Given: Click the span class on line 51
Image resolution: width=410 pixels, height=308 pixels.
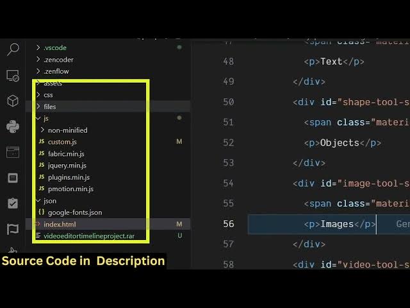Looking at the screenshot, I should pyautogui.click(x=357, y=123).
